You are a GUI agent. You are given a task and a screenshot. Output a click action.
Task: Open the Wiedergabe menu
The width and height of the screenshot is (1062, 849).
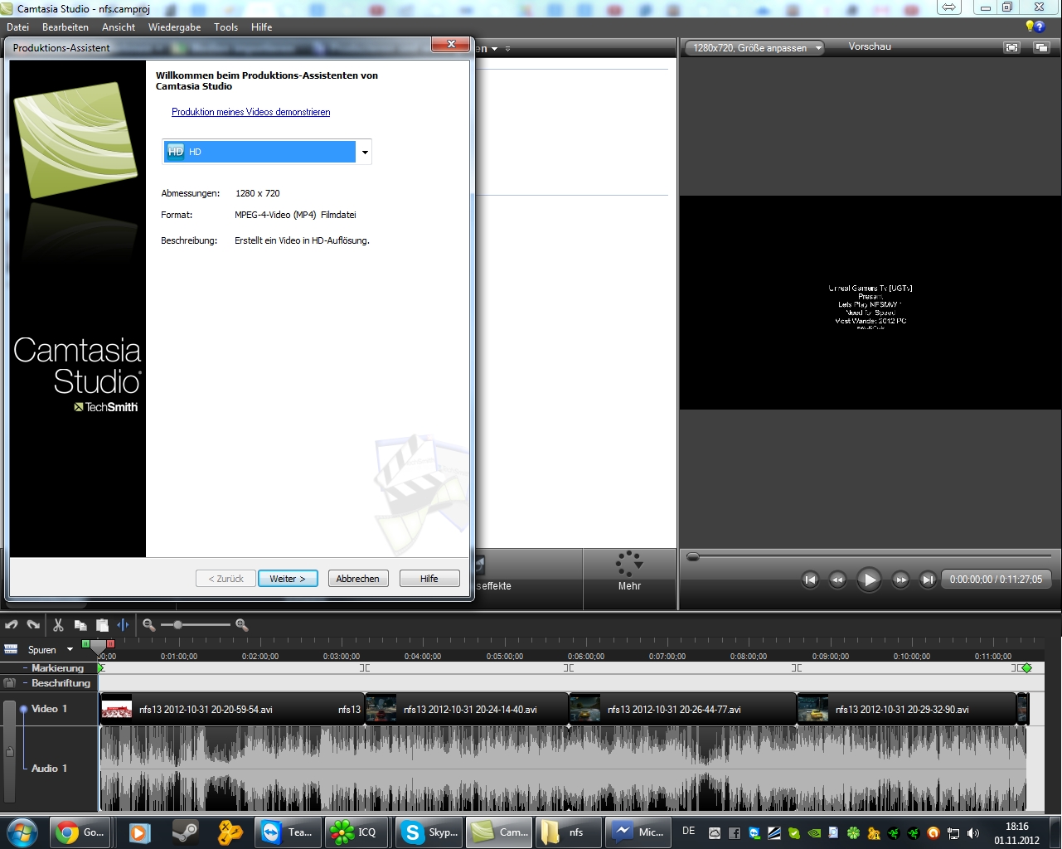point(174,27)
